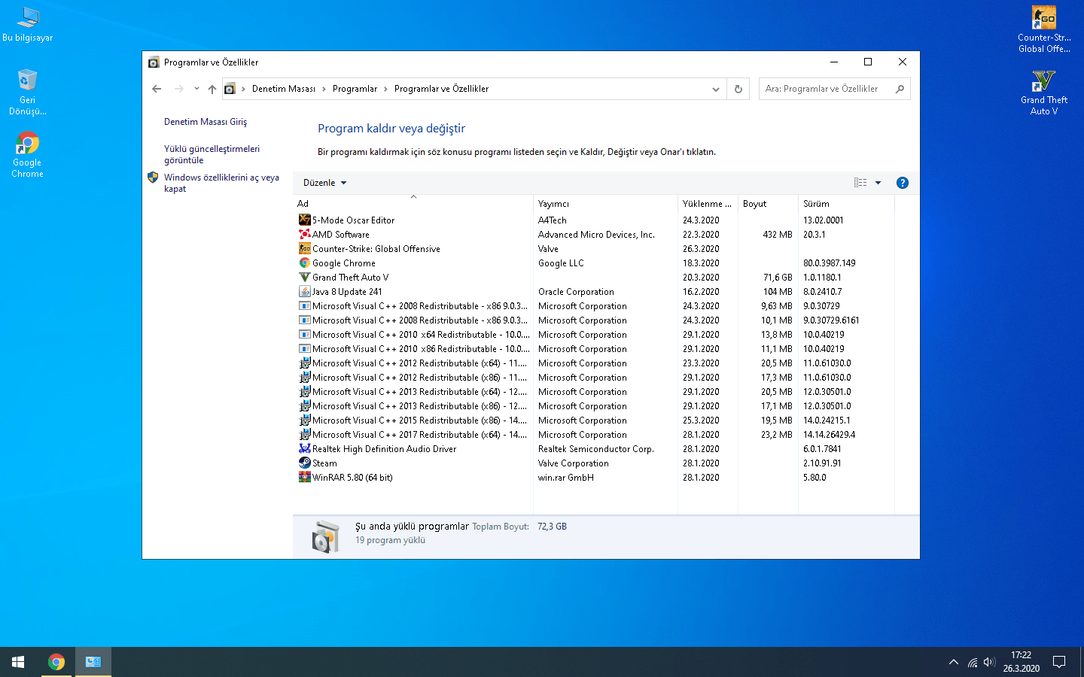This screenshot has height=677, width=1084.
Task: Open the Windows Start menu
Action: (x=18, y=662)
